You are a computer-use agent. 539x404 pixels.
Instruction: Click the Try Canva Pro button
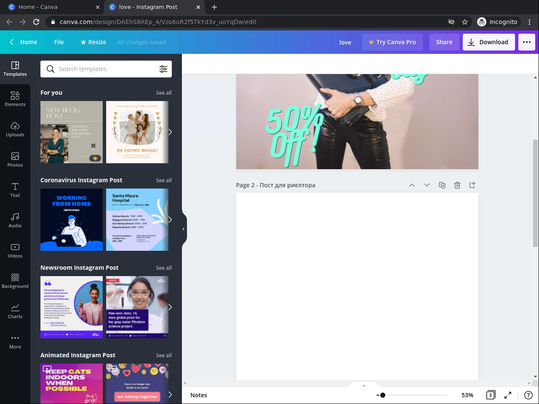pyautogui.click(x=392, y=42)
